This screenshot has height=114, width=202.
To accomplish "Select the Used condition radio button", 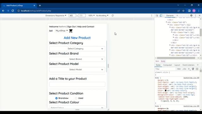I will coord(76,98).
